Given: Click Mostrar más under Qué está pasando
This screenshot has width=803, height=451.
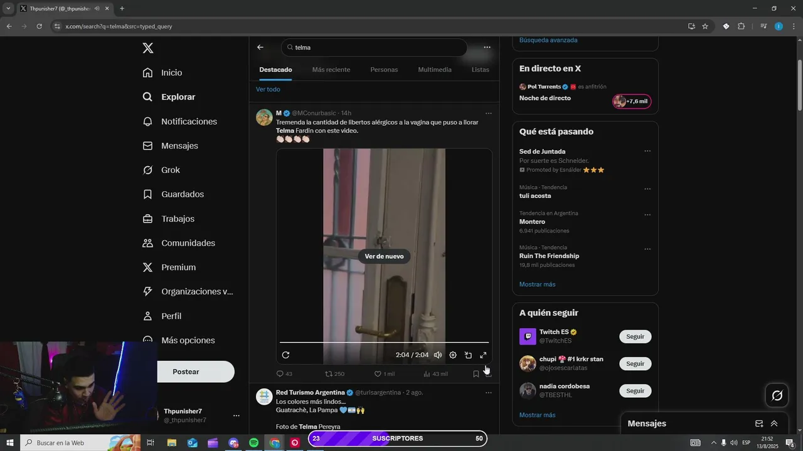Looking at the screenshot, I should tap(537, 284).
